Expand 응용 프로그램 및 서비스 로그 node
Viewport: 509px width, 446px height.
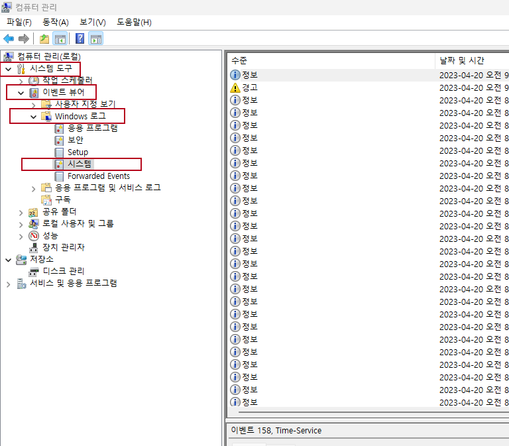pyautogui.click(x=34, y=189)
